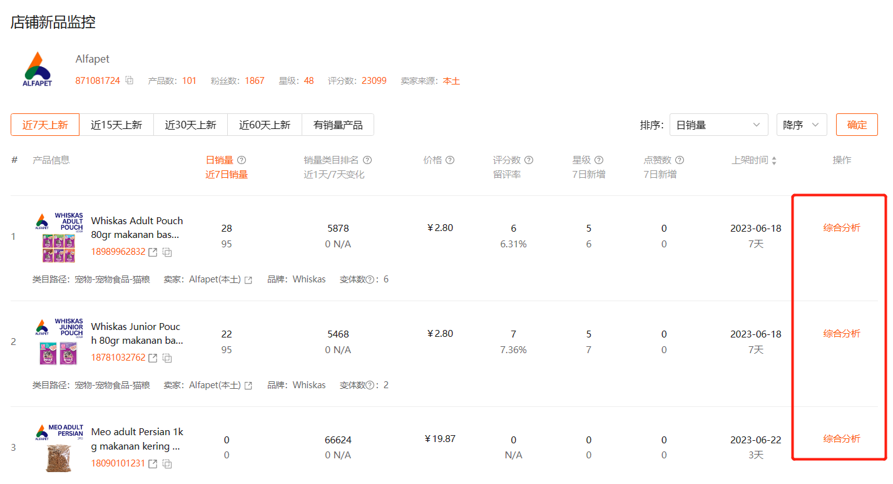This screenshot has width=893, height=484.
Task: Sort by 上架时间 using its sort arrows
Action: click(x=774, y=161)
